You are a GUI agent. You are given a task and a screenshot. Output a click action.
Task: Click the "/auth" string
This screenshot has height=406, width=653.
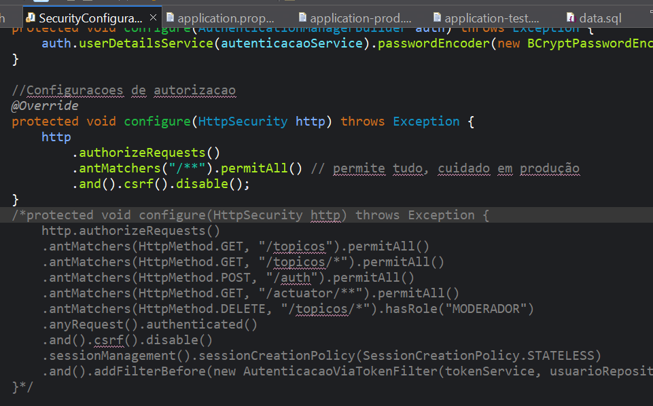point(292,278)
